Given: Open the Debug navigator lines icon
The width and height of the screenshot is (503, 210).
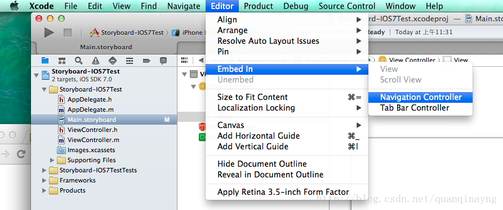Looking at the screenshot, I should click(130, 61).
